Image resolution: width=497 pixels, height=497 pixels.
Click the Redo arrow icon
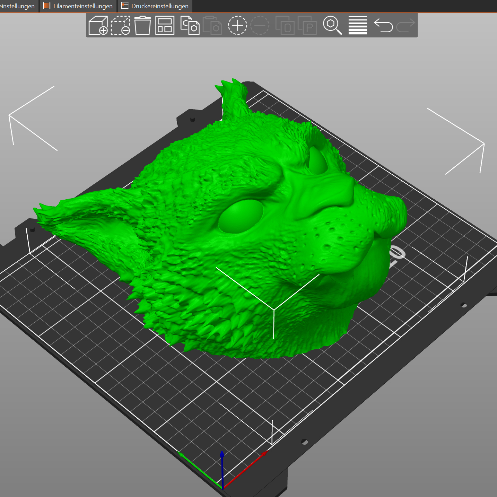[406, 25]
